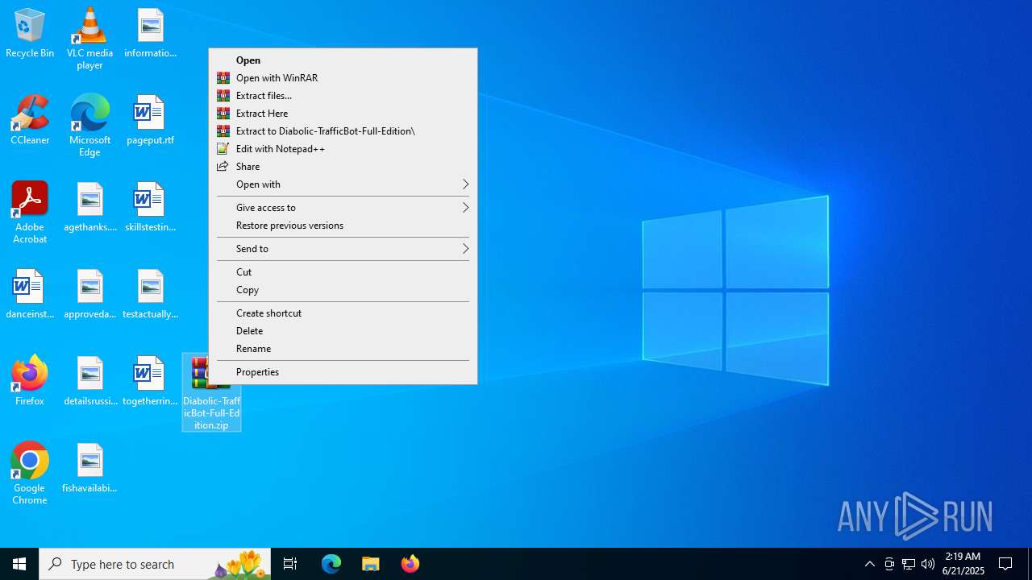This screenshot has height=580, width=1032.
Task: Choose Open in the context menu
Action: (x=343, y=60)
